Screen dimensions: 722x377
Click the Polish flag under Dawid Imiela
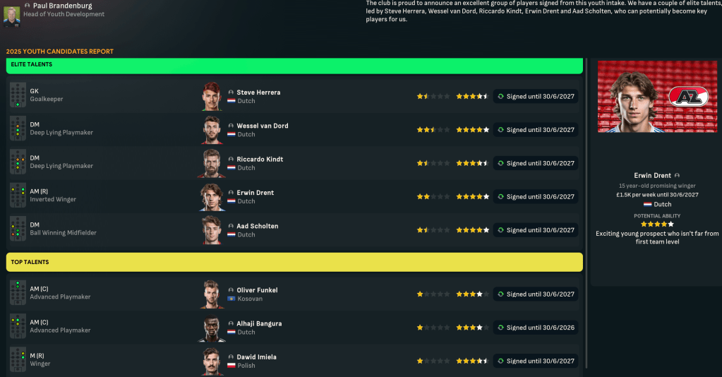pyautogui.click(x=231, y=366)
